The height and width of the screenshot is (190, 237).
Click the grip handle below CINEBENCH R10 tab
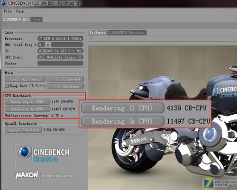[5, 26]
